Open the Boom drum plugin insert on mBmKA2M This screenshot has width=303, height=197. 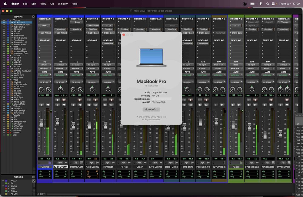[77, 22]
